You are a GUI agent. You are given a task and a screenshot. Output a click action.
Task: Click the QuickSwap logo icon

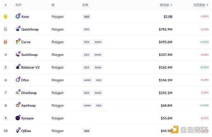click(x=18, y=29)
